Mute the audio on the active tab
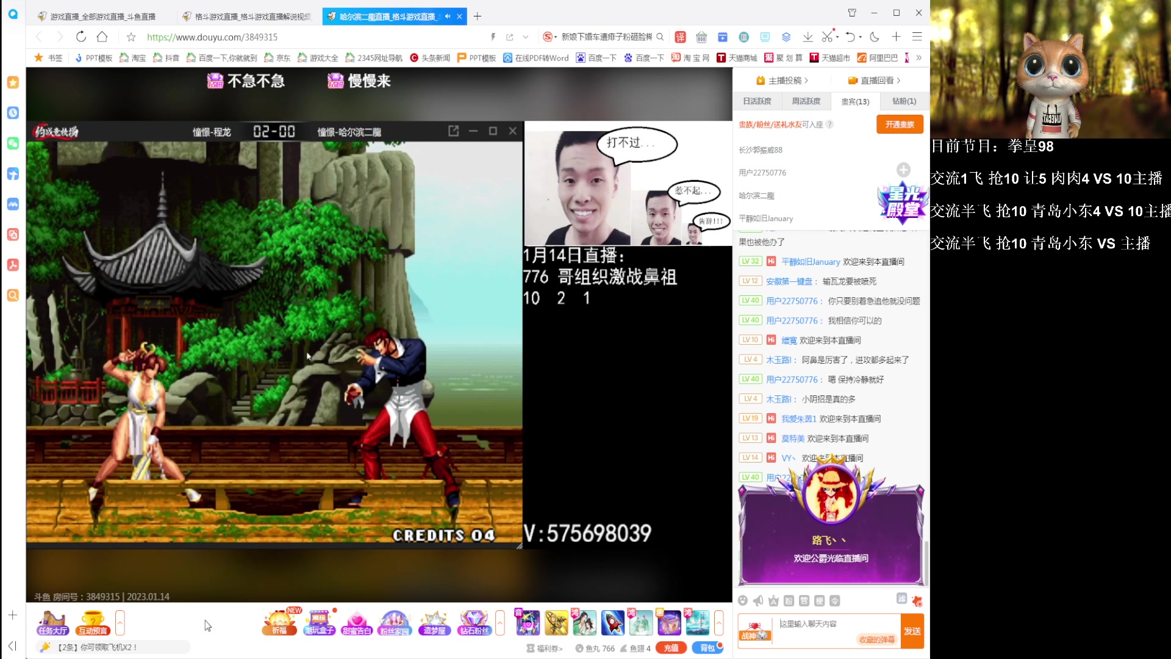 point(448,16)
